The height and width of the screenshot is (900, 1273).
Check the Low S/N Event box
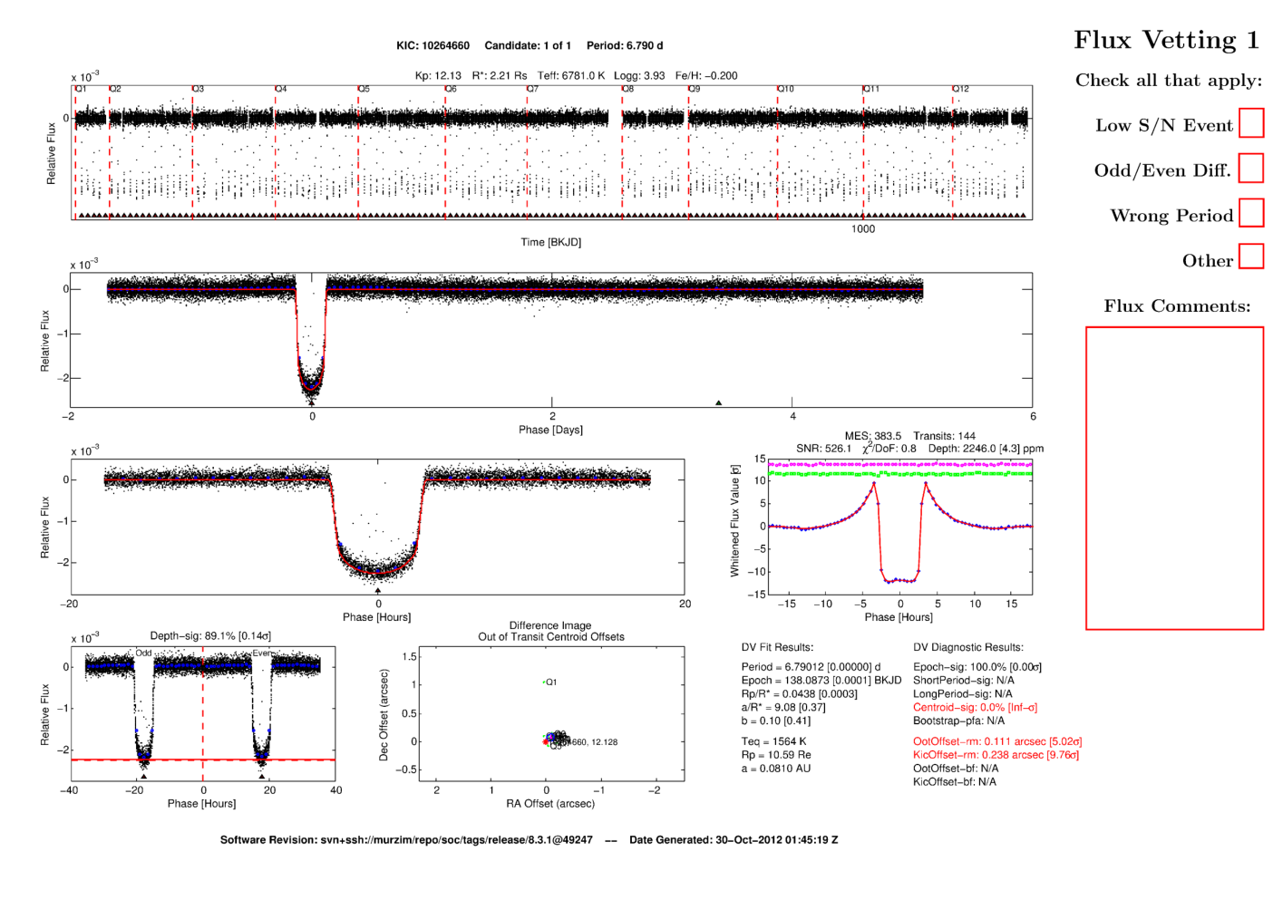(1251, 122)
